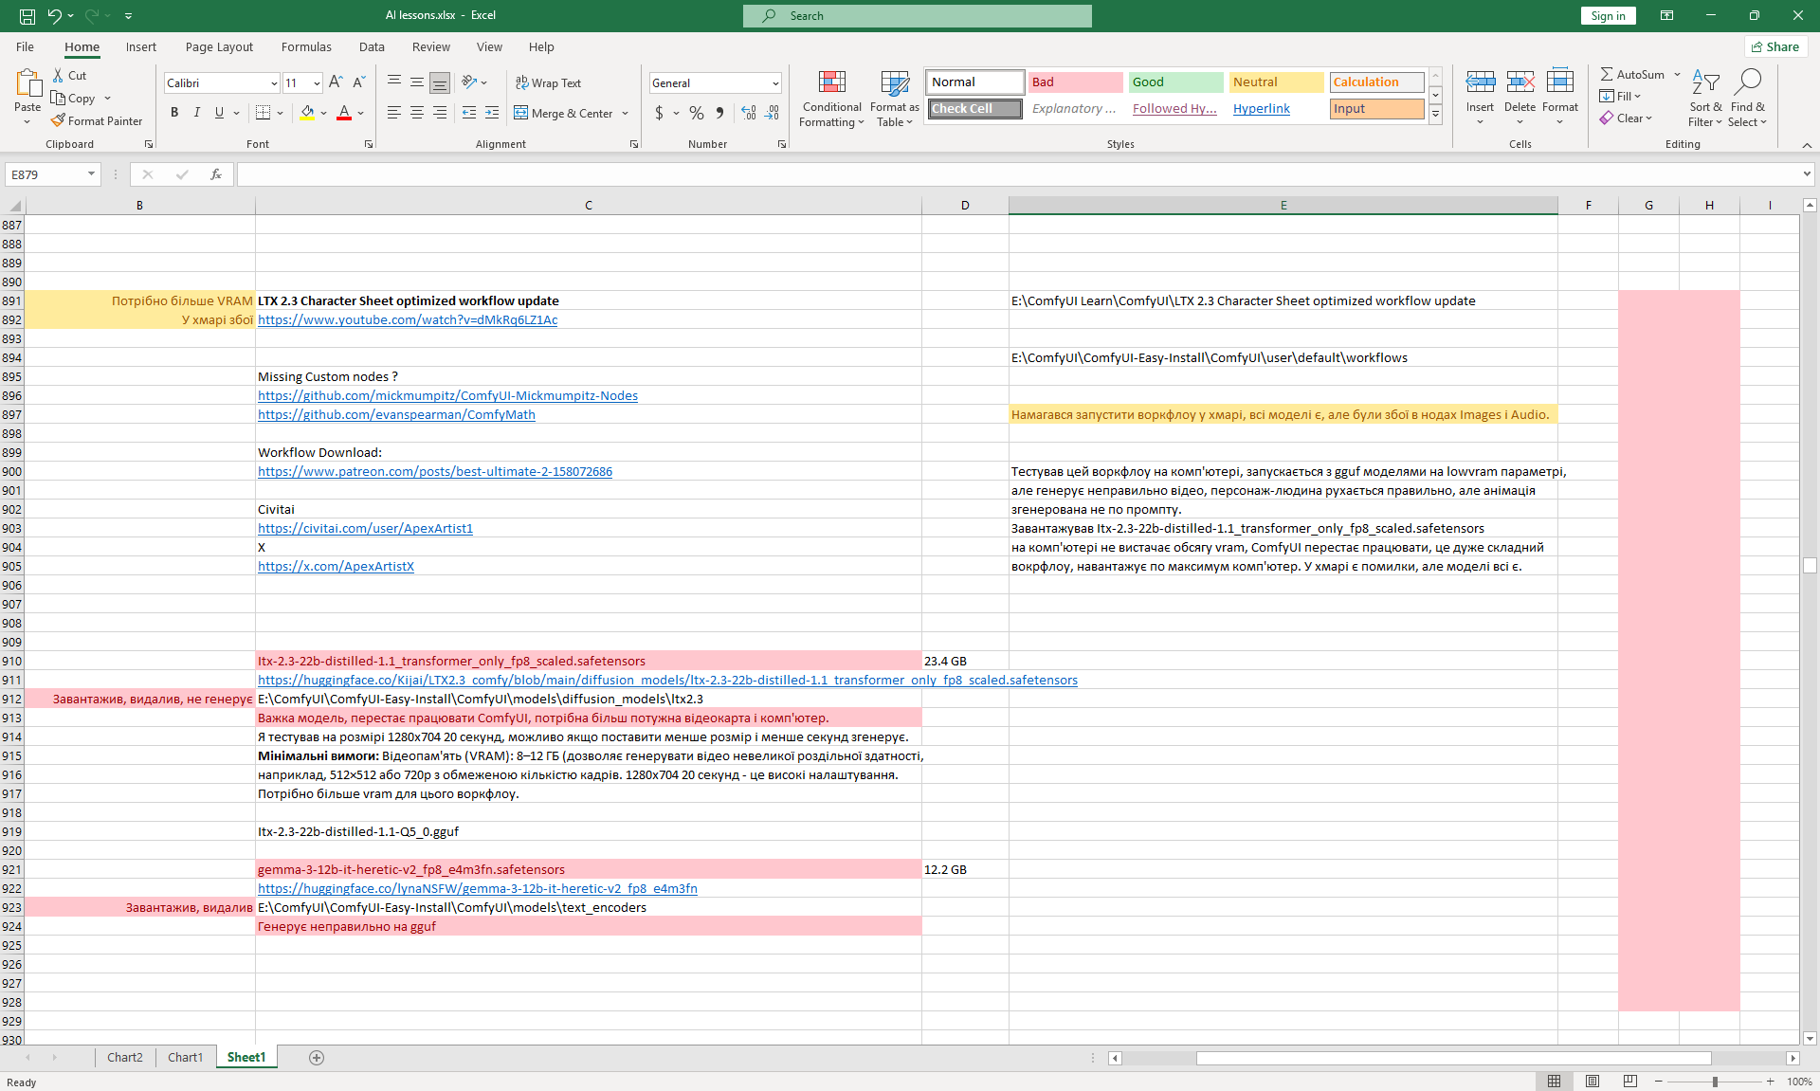Click the Search box in title bar
The width and height of the screenshot is (1820, 1091).
pyautogui.click(x=918, y=16)
